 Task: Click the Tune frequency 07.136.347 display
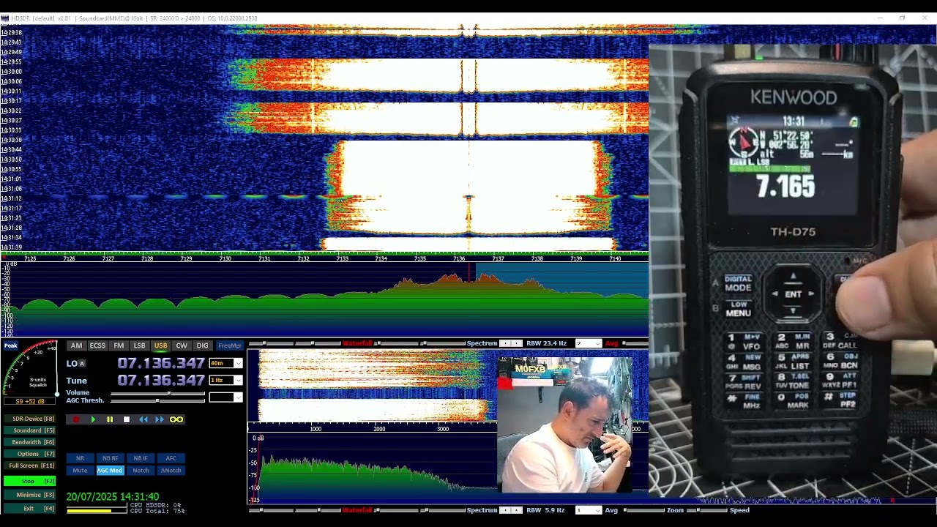point(161,380)
